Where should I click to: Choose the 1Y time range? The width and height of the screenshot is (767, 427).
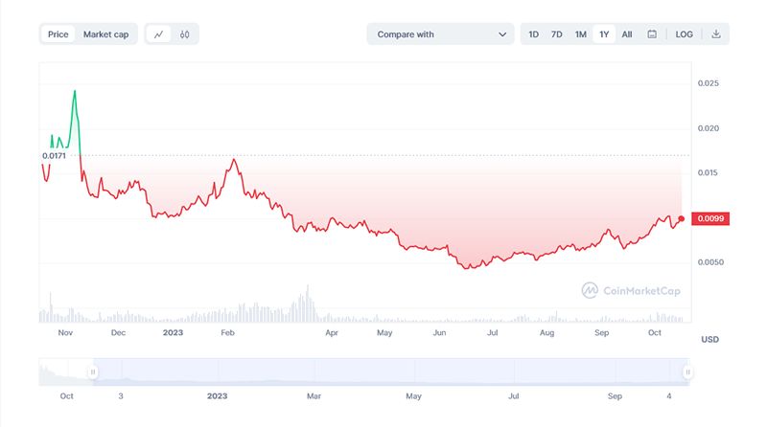pos(604,34)
